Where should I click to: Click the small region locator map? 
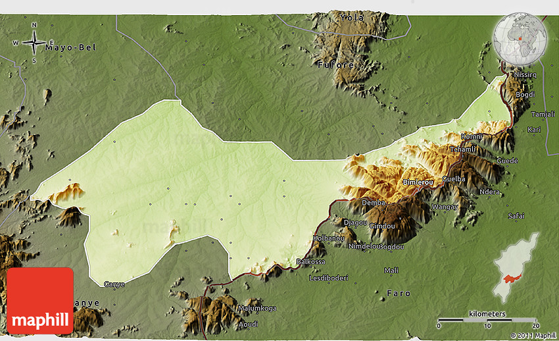click(517, 267)
